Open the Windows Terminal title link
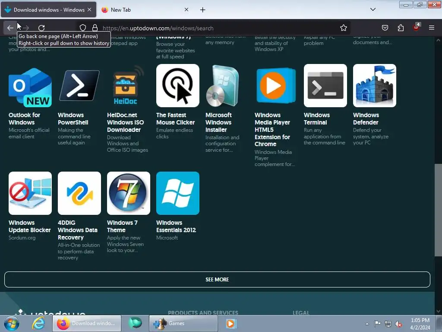This screenshot has height=332, width=442. click(316, 118)
